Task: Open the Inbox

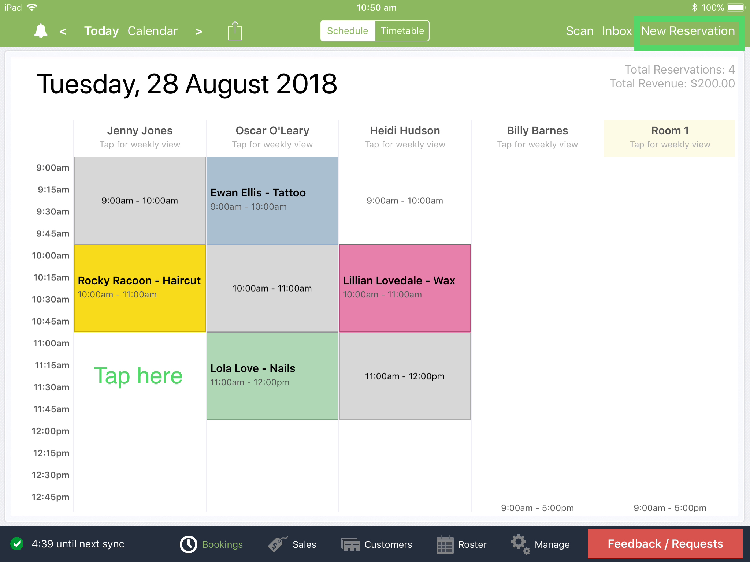Action: pyautogui.click(x=617, y=31)
